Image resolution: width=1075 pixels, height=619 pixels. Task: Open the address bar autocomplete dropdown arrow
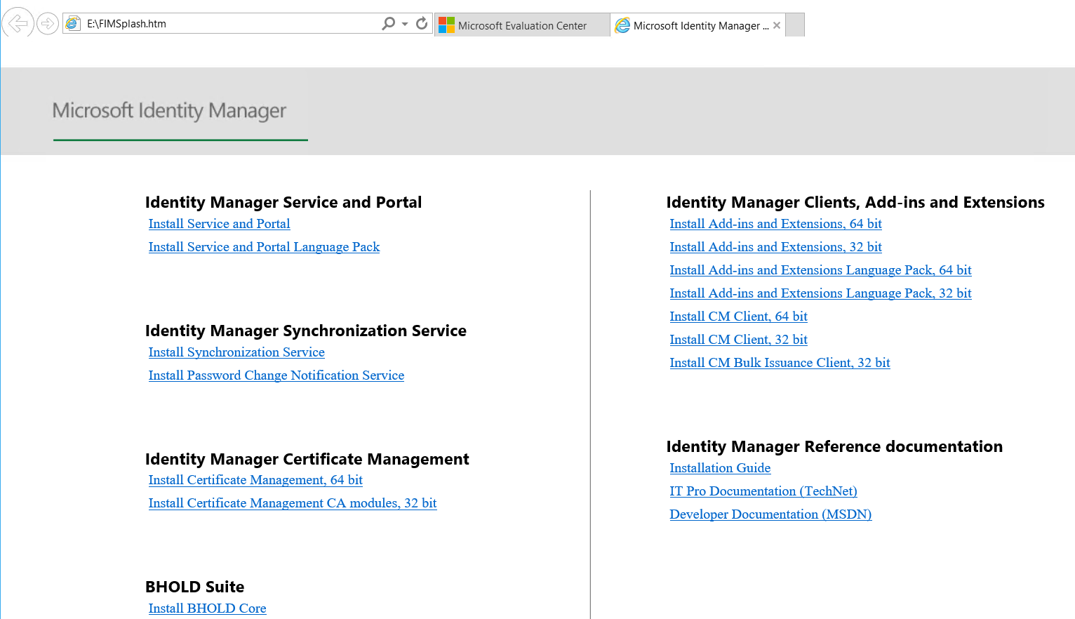(x=405, y=24)
